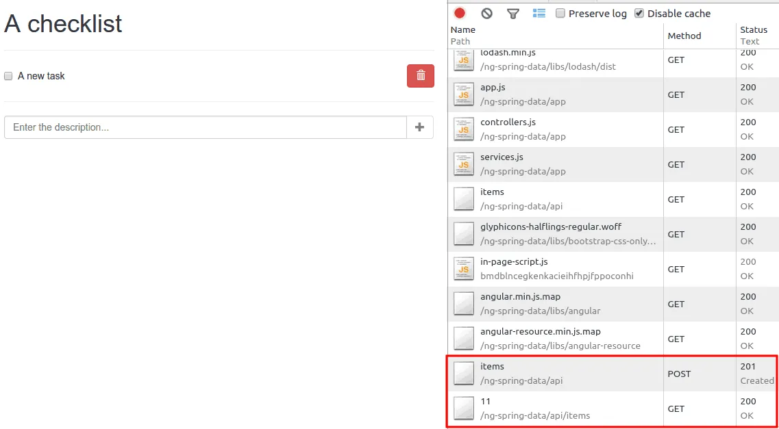This screenshot has width=779, height=429.
Task: Sort requests by Name column header
Action: click(463, 29)
